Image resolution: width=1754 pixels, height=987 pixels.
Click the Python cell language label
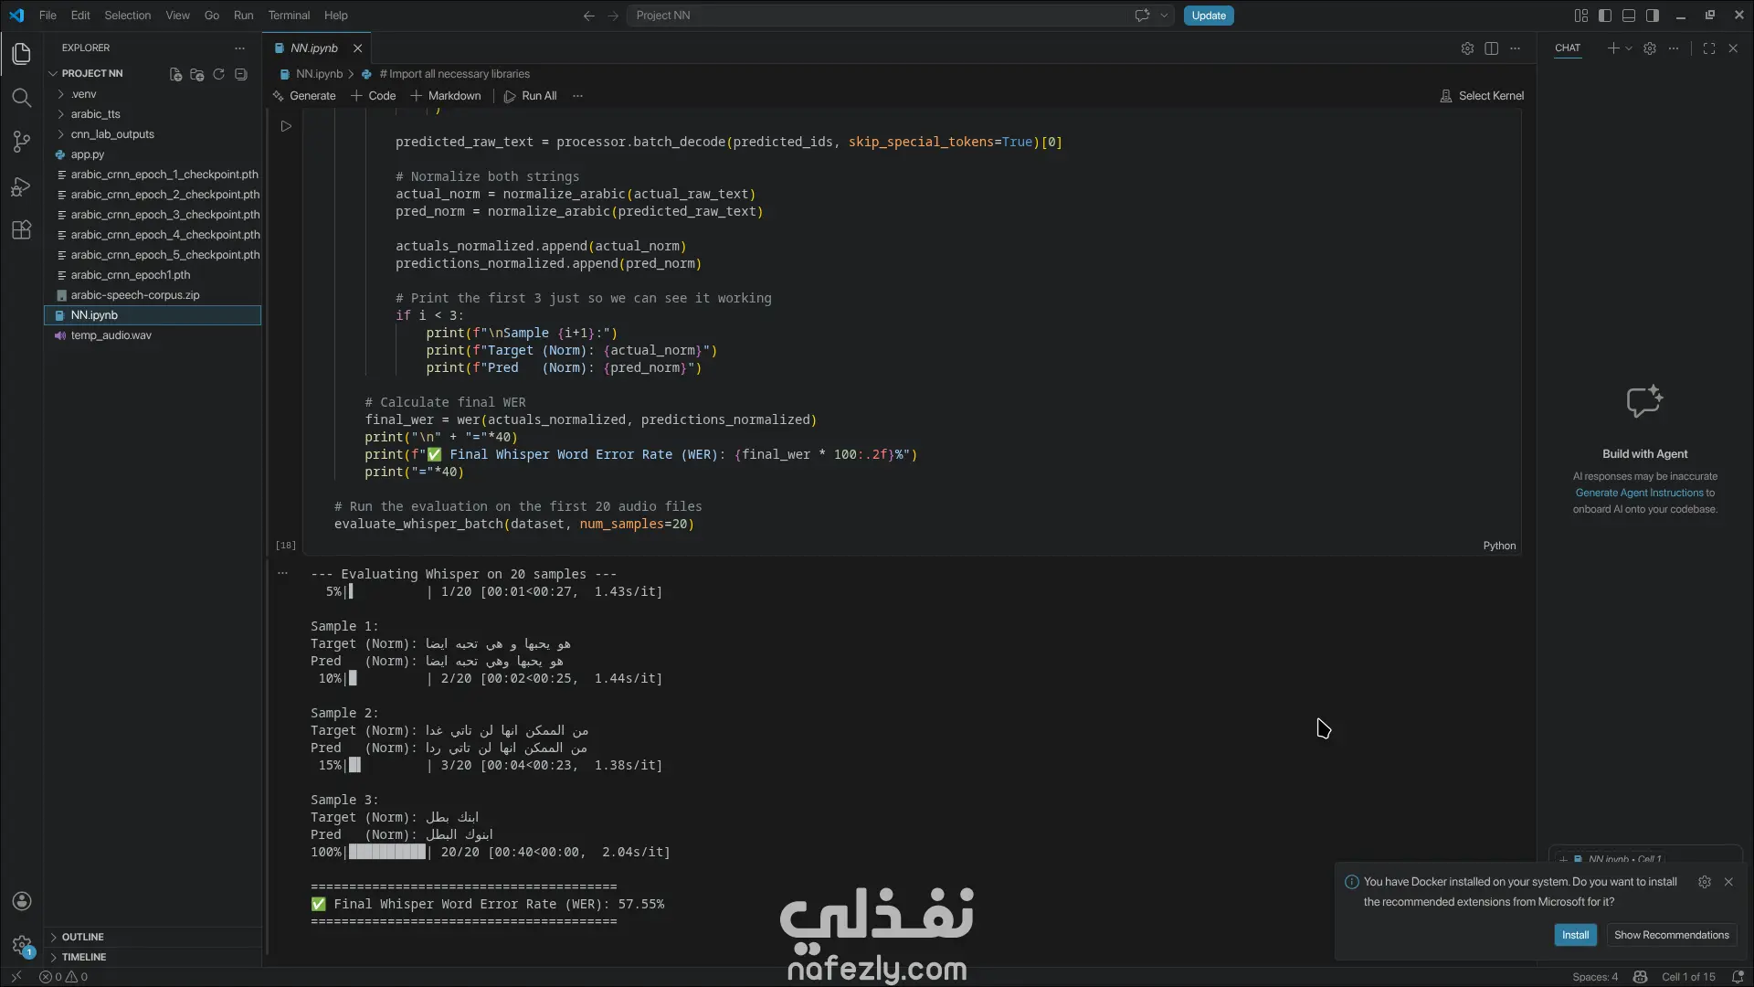[x=1499, y=546]
